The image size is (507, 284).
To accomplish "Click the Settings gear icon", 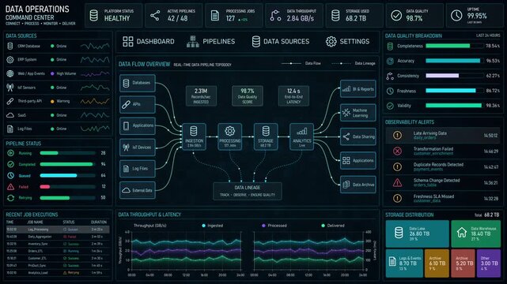I will [x=331, y=42].
